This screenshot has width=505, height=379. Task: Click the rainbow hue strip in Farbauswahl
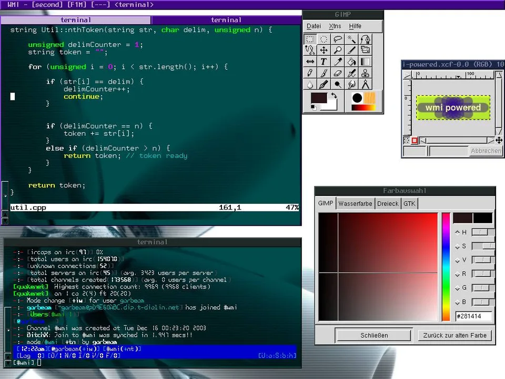[446, 267]
